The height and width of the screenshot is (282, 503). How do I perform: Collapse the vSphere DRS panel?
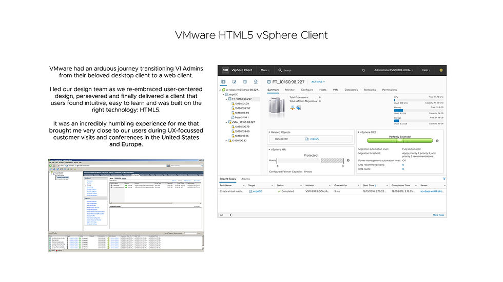click(358, 132)
